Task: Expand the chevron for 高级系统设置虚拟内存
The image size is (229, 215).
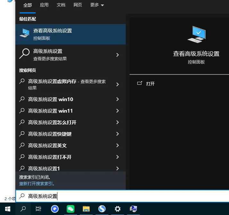Action: click(x=117, y=84)
